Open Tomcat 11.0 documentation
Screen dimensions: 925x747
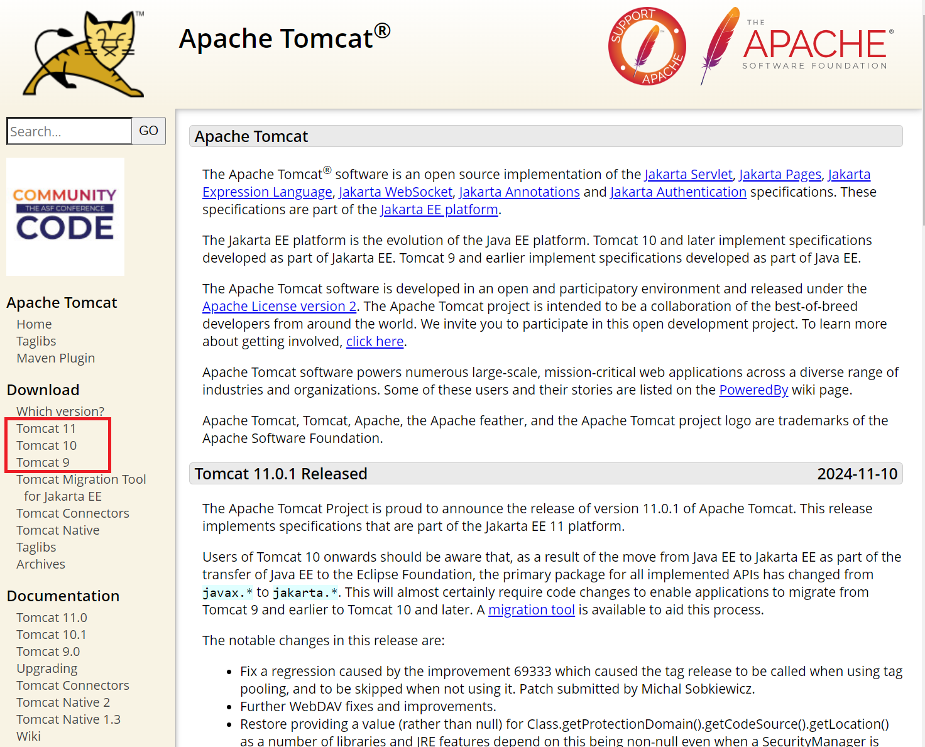point(52,618)
